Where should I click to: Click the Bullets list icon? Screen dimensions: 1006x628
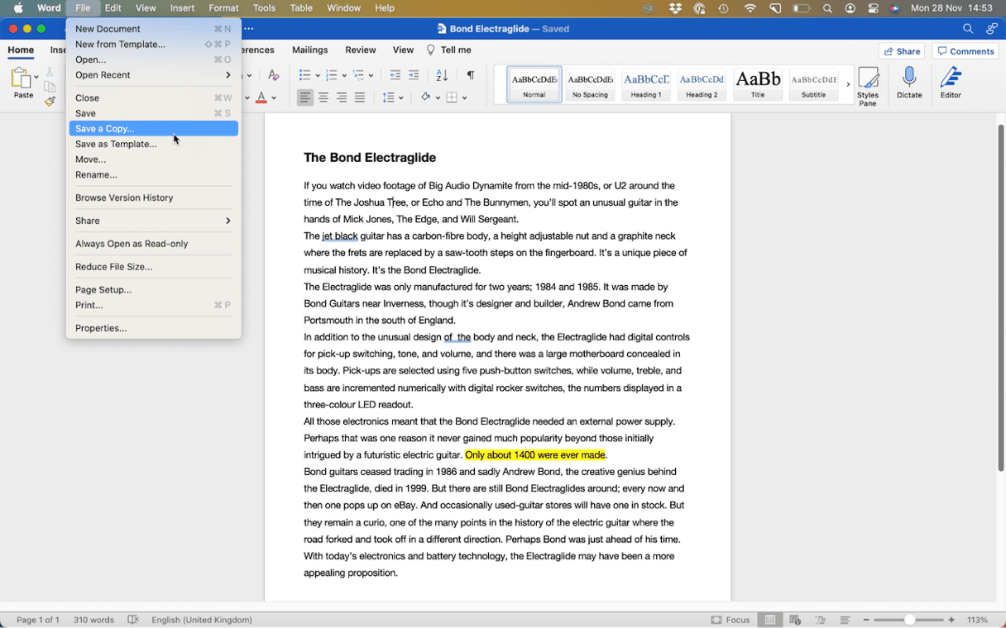[x=304, y=75]
